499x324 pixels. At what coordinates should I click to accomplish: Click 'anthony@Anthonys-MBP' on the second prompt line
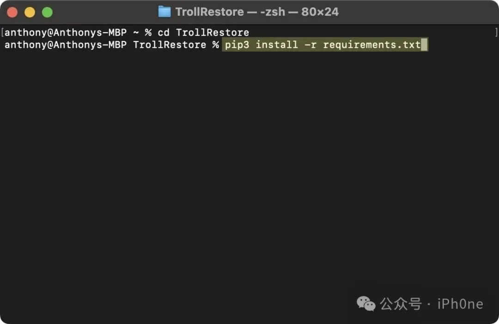click(65, 45)
